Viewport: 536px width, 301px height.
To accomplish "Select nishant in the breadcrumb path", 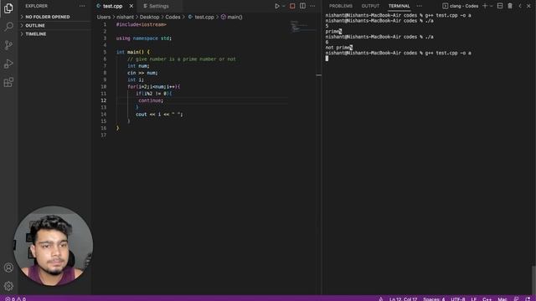I will point(125,17).
